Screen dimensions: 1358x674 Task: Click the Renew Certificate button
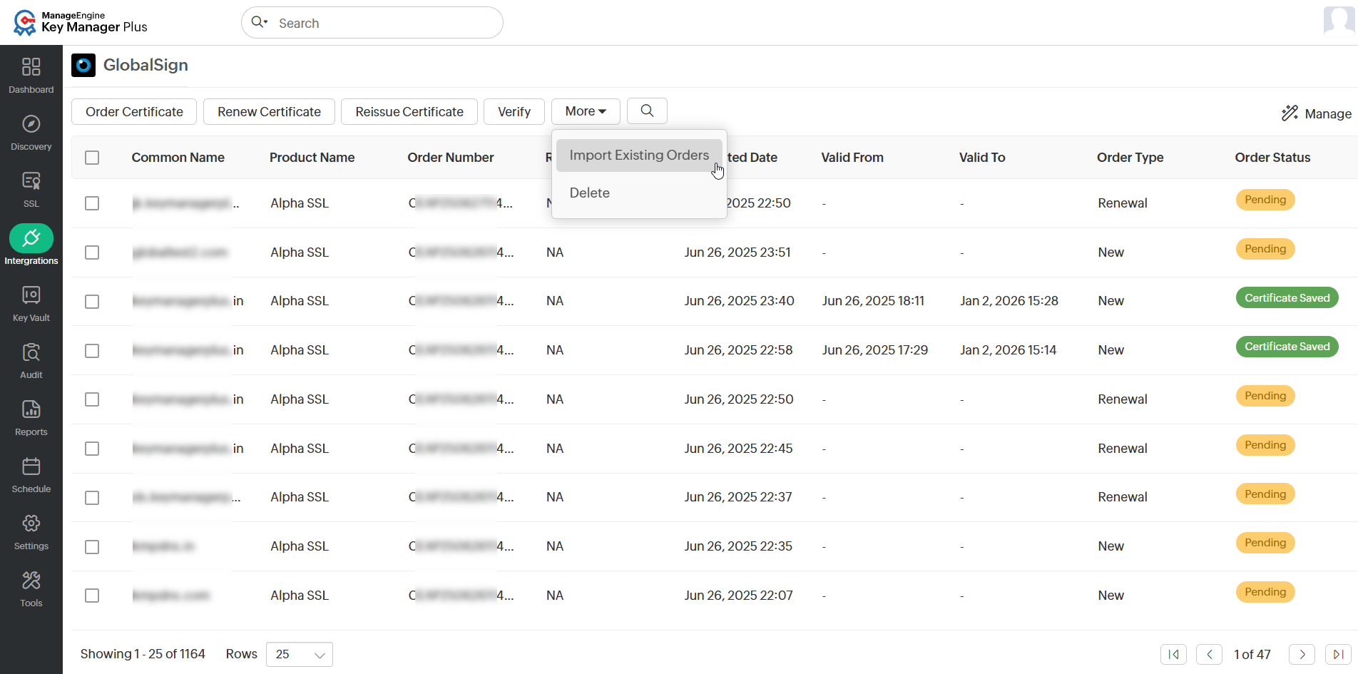click(x=269, y=111)
